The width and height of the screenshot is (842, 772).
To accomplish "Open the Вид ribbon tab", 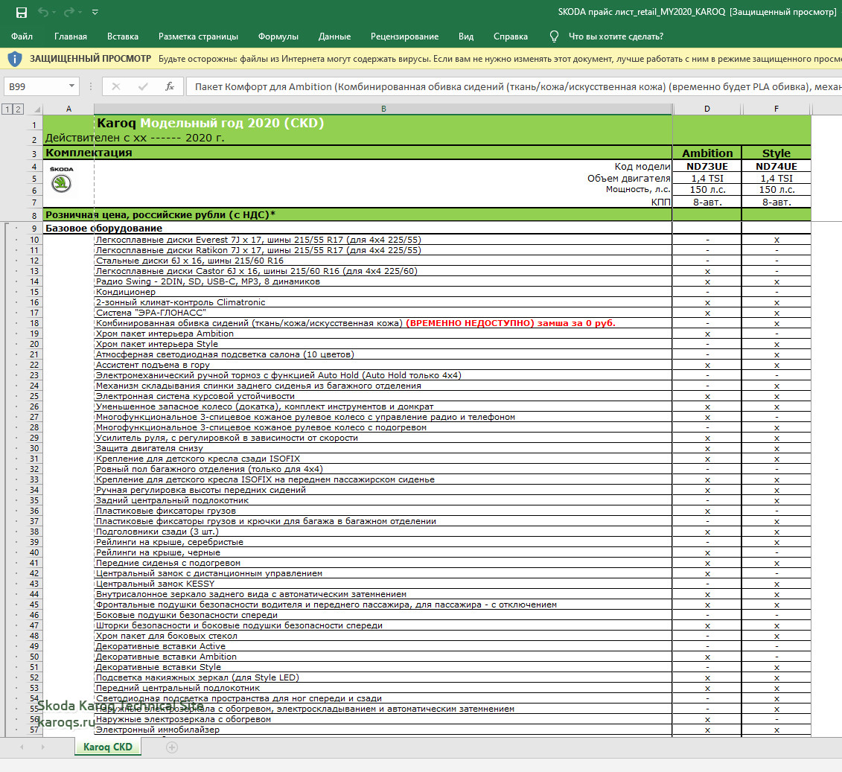I will tap(466, 36).
